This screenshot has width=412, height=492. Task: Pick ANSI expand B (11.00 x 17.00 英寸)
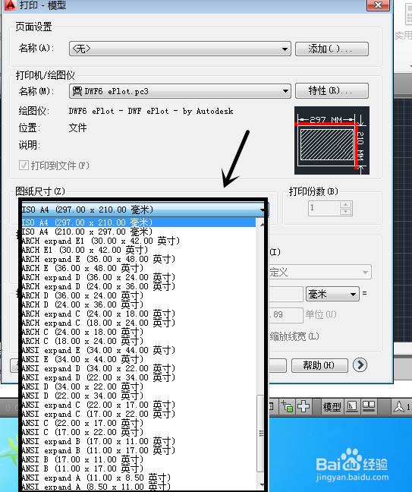pos(139,450)
